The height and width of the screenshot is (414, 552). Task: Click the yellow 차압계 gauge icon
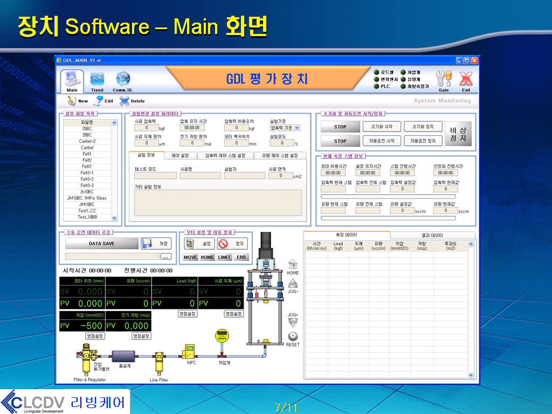click(222, 336)
